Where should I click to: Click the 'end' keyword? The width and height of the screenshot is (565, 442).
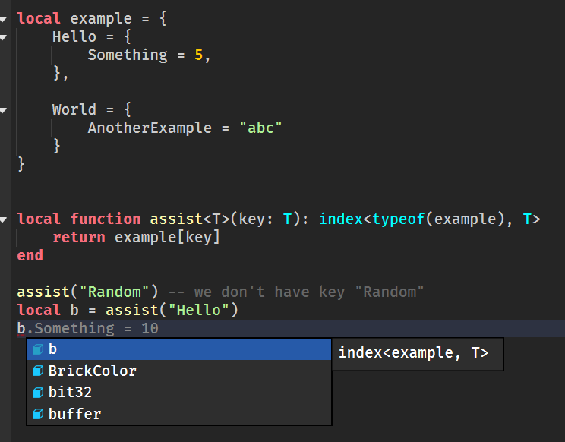[30, 256]
